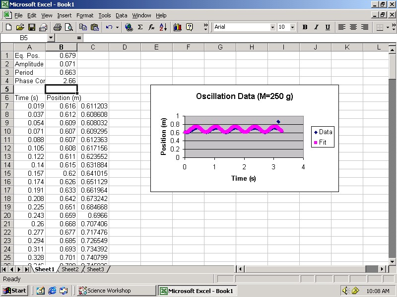Viewport: 397px width, 297px height.
Task: Launch the Chart Wizard icon
Action: coord(178,27)
